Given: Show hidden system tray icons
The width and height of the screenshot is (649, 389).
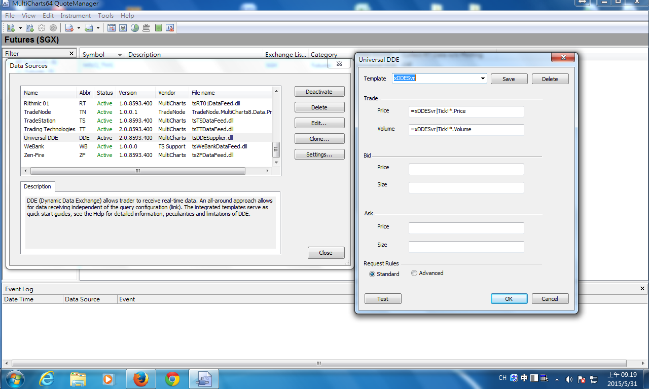Looking at the screenshot, I should click(557, 379).
